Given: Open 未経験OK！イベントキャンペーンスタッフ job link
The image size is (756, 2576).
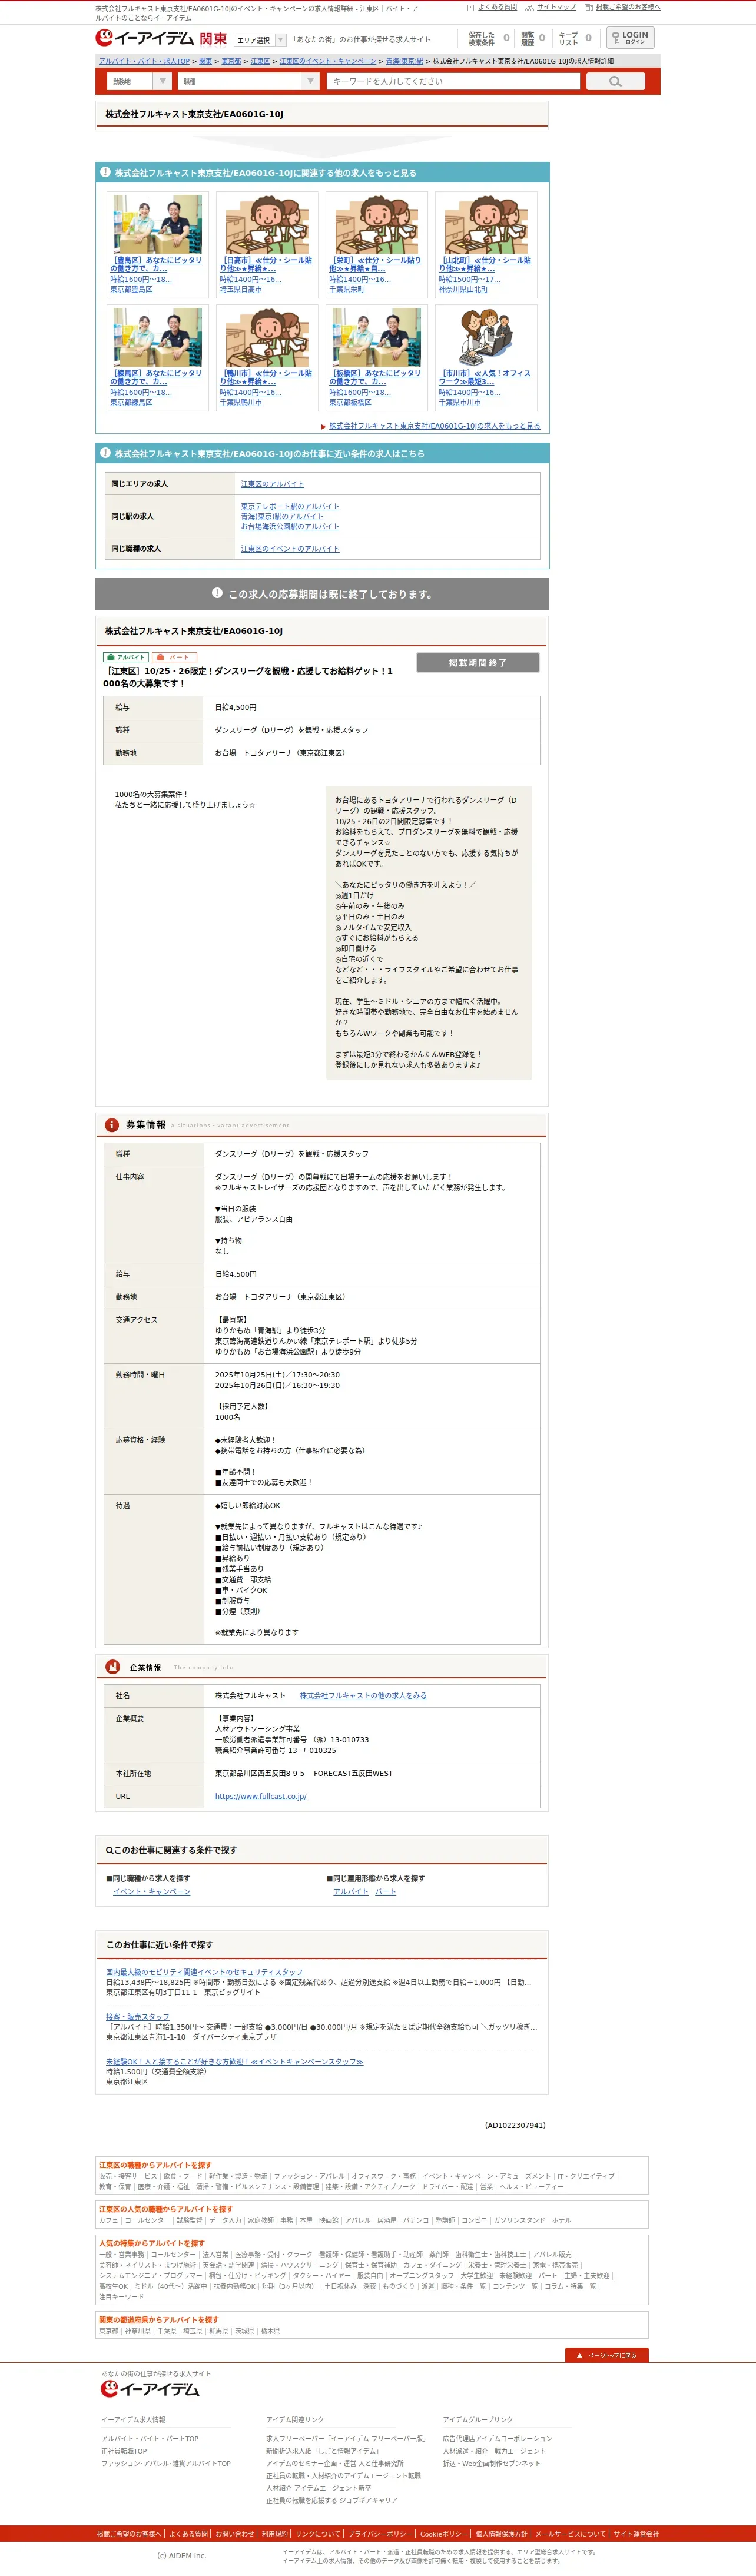Looking at the screenshot, I should click(235, 2062).
